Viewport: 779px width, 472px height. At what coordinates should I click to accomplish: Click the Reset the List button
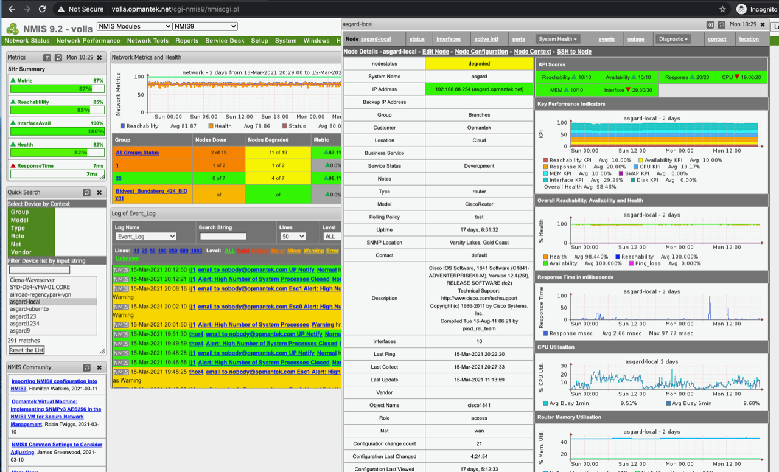[26, 350]
